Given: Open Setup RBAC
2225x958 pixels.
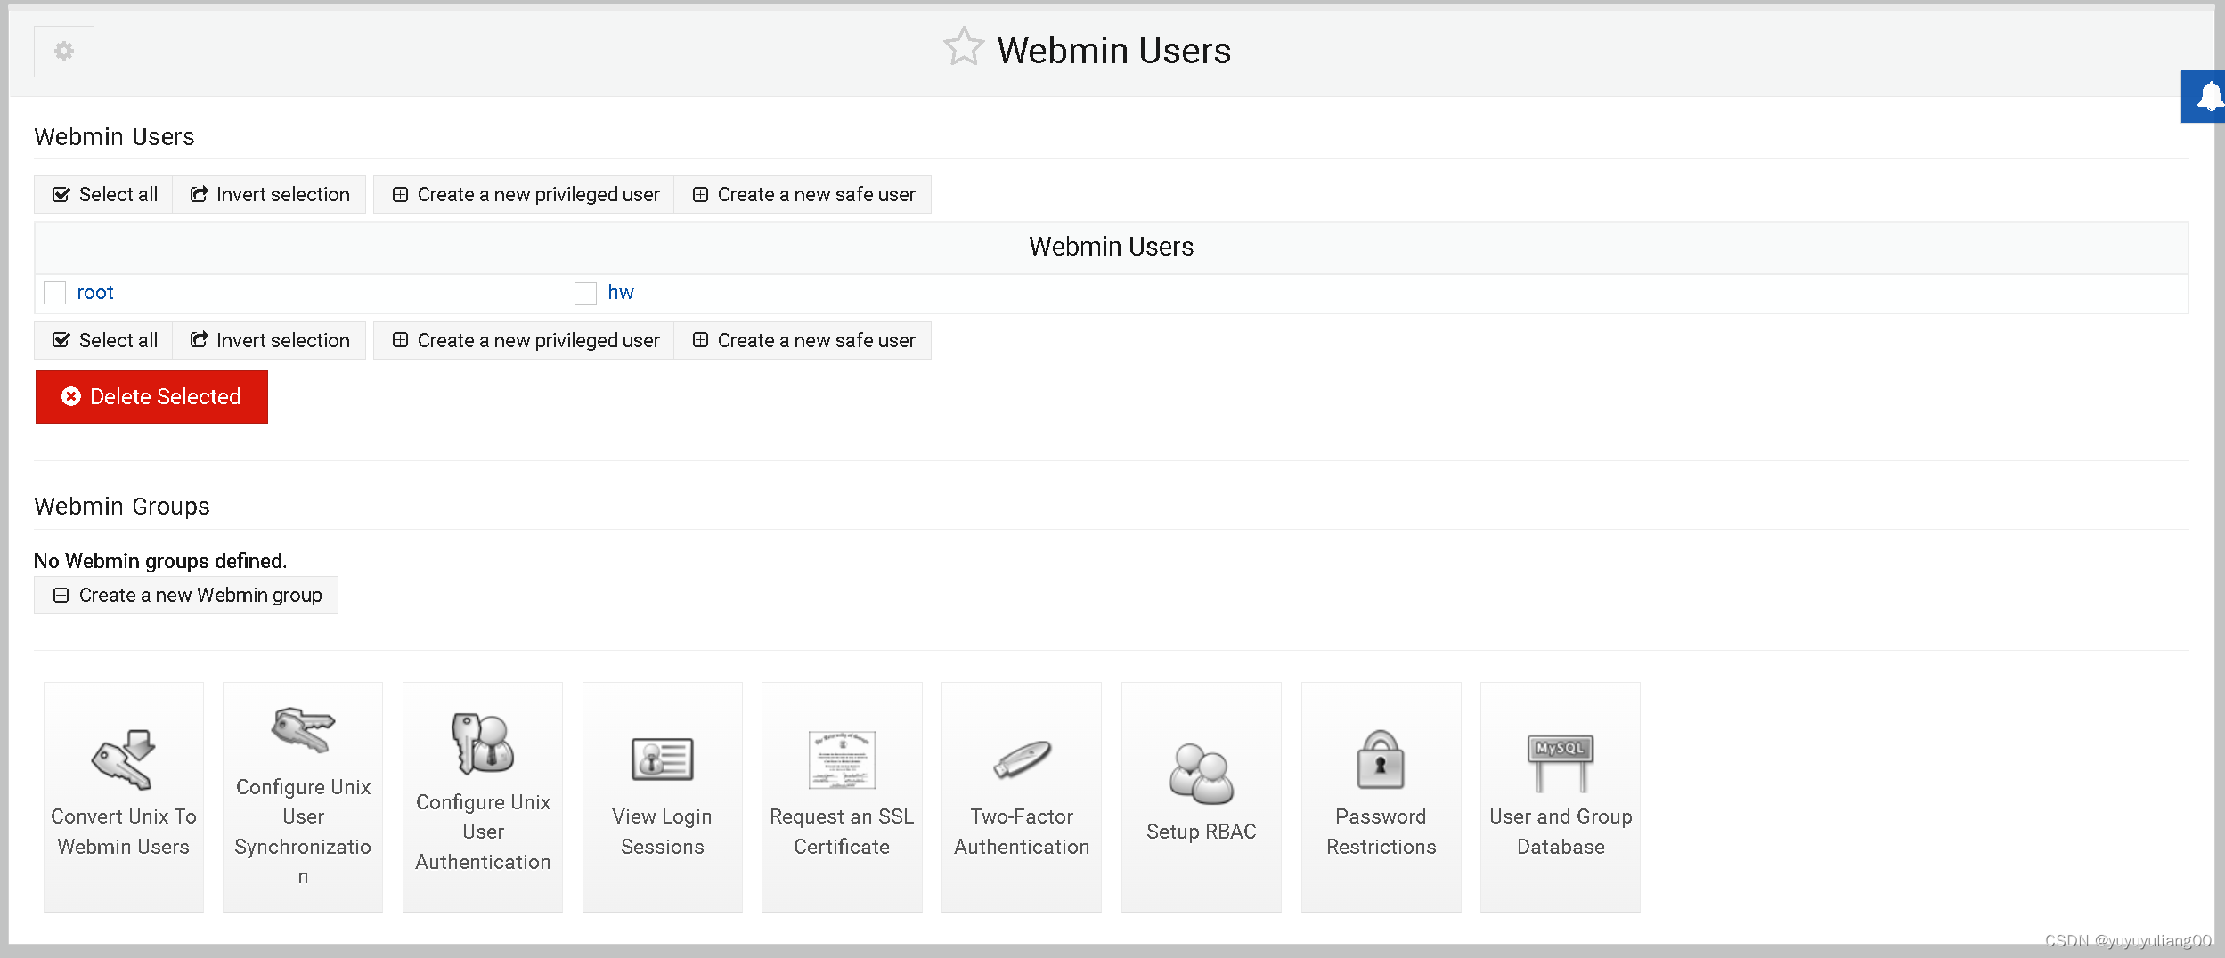Looking at the screenshot, I should (1201, 797).
